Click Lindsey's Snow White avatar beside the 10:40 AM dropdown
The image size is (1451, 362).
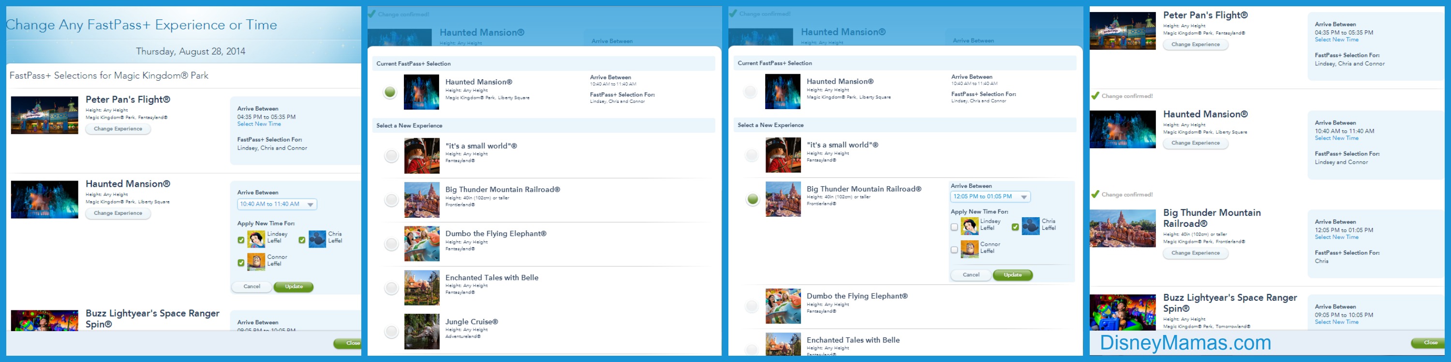tap(256, 239)
